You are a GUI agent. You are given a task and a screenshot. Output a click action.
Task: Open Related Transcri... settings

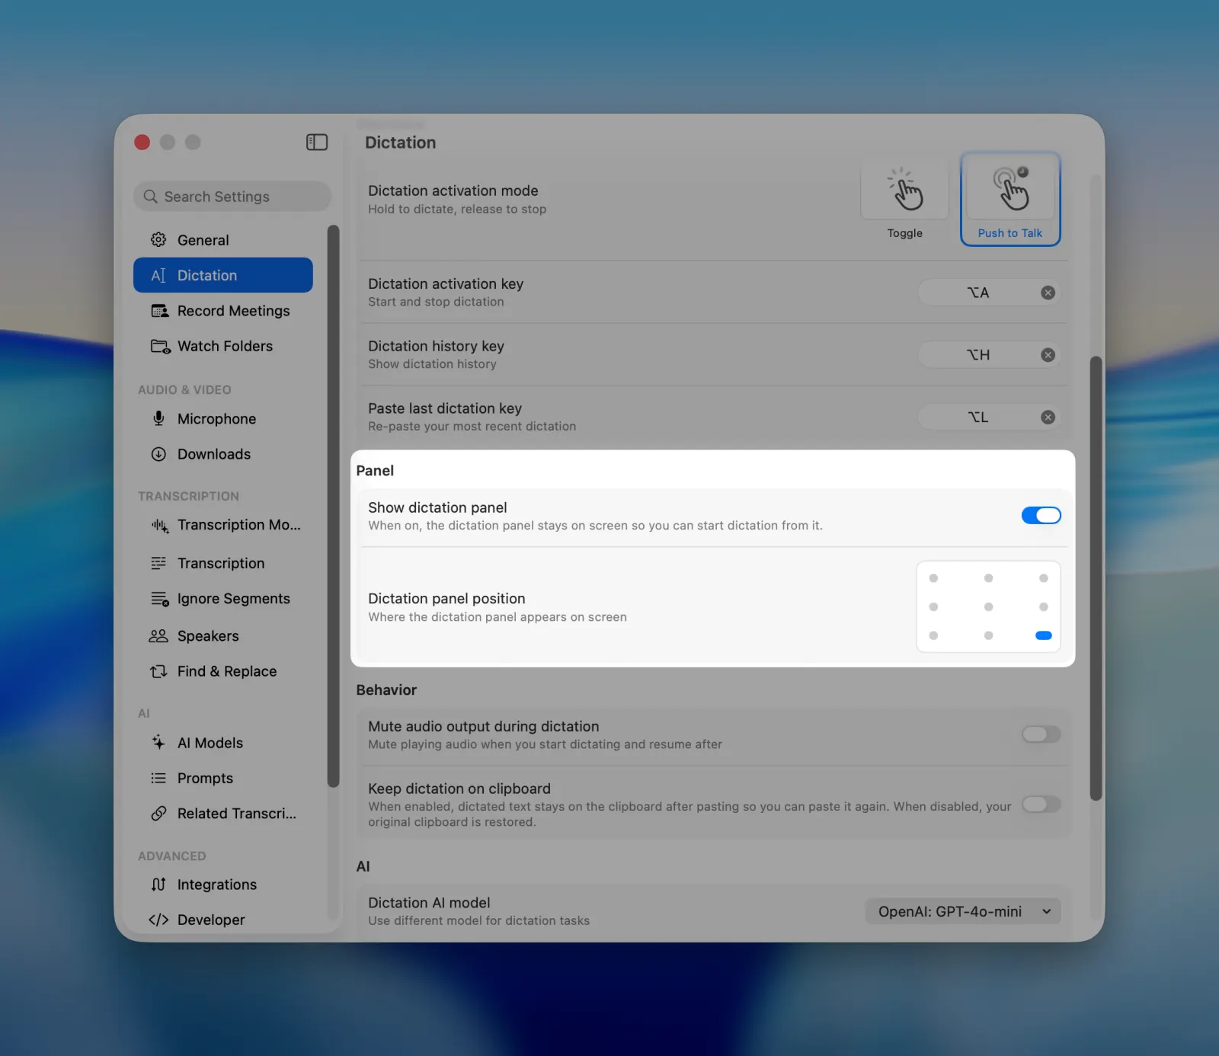point(223,814)
